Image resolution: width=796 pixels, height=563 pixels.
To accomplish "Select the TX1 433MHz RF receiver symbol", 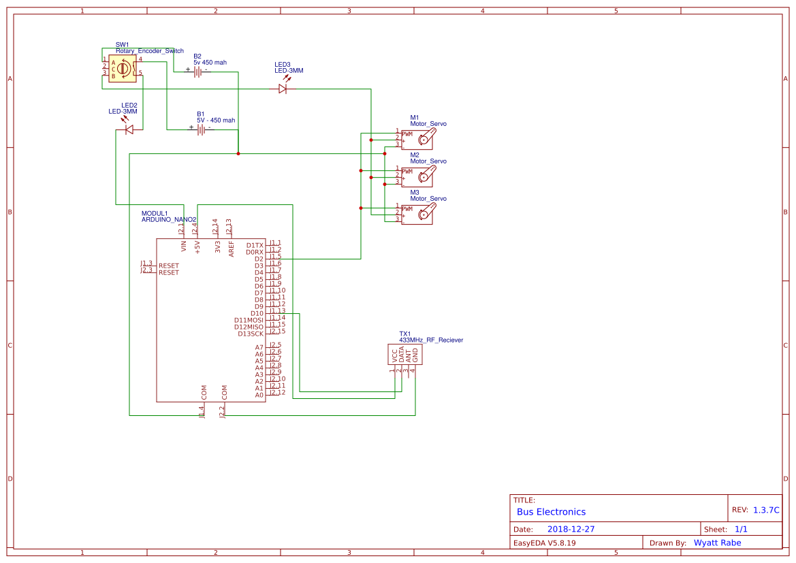I will click(405, 354).
